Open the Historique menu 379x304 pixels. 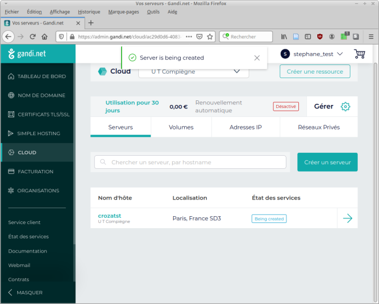point(89,12)
